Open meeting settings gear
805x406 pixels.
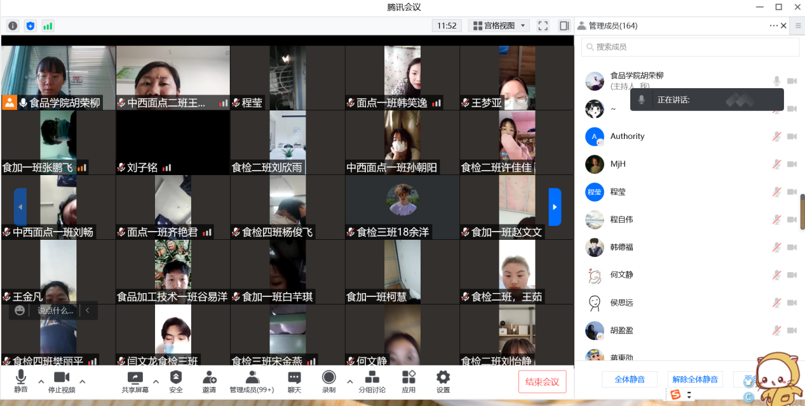pos(443,378)
